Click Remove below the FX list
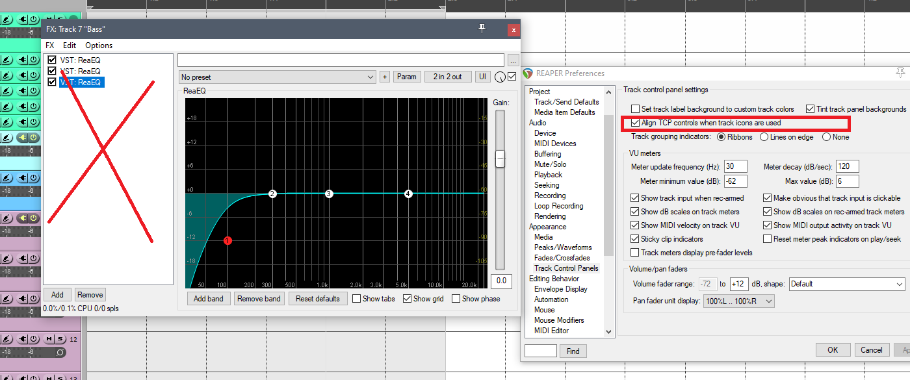This screenshot has height=380, width=910. point(90,295)
